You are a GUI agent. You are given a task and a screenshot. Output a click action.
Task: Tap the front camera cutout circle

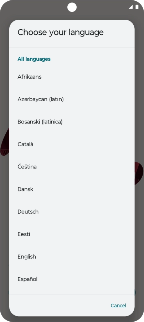click(72, 8)
